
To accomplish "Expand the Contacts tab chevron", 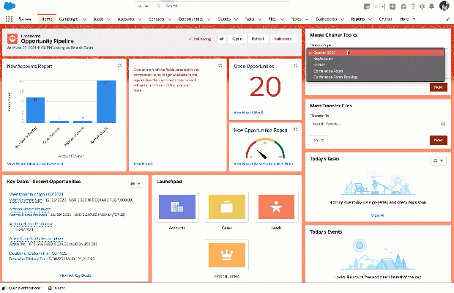I will click(169, 19).
